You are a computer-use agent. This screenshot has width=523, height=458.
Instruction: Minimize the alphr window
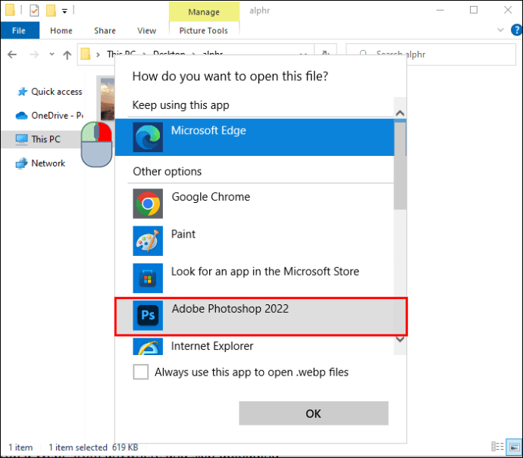pos(440,10)
